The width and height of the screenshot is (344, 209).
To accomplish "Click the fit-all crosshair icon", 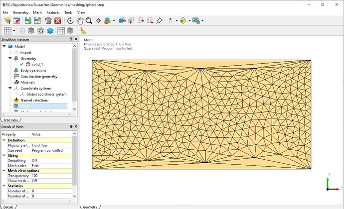I will point(98,21).
